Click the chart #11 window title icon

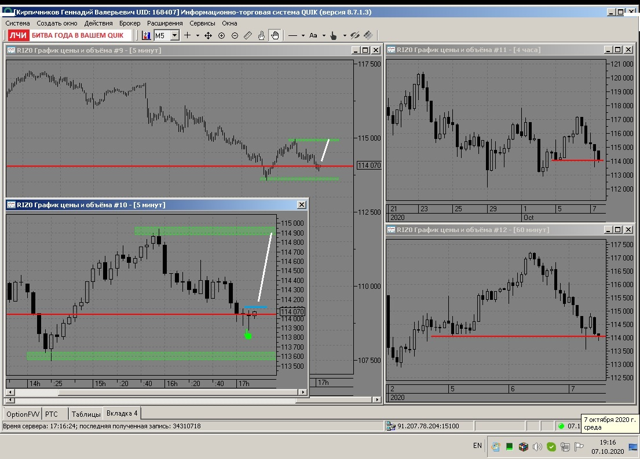(x=391, y=50)
